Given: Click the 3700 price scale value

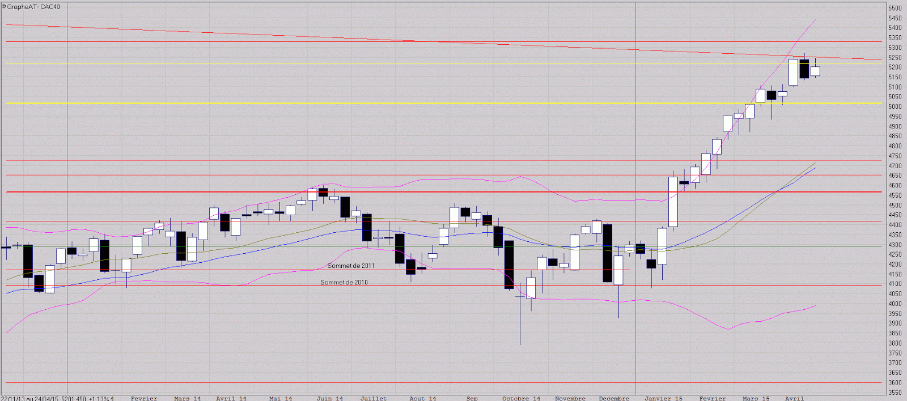Looking at the screenshot, I should [895, 362].
